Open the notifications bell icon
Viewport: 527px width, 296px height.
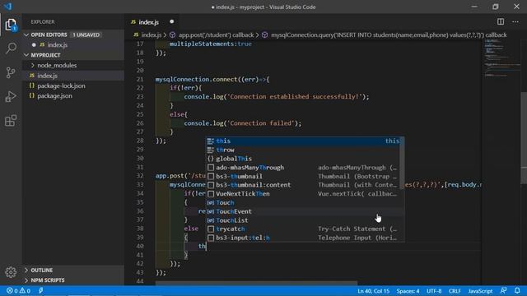tap(517, 290)
